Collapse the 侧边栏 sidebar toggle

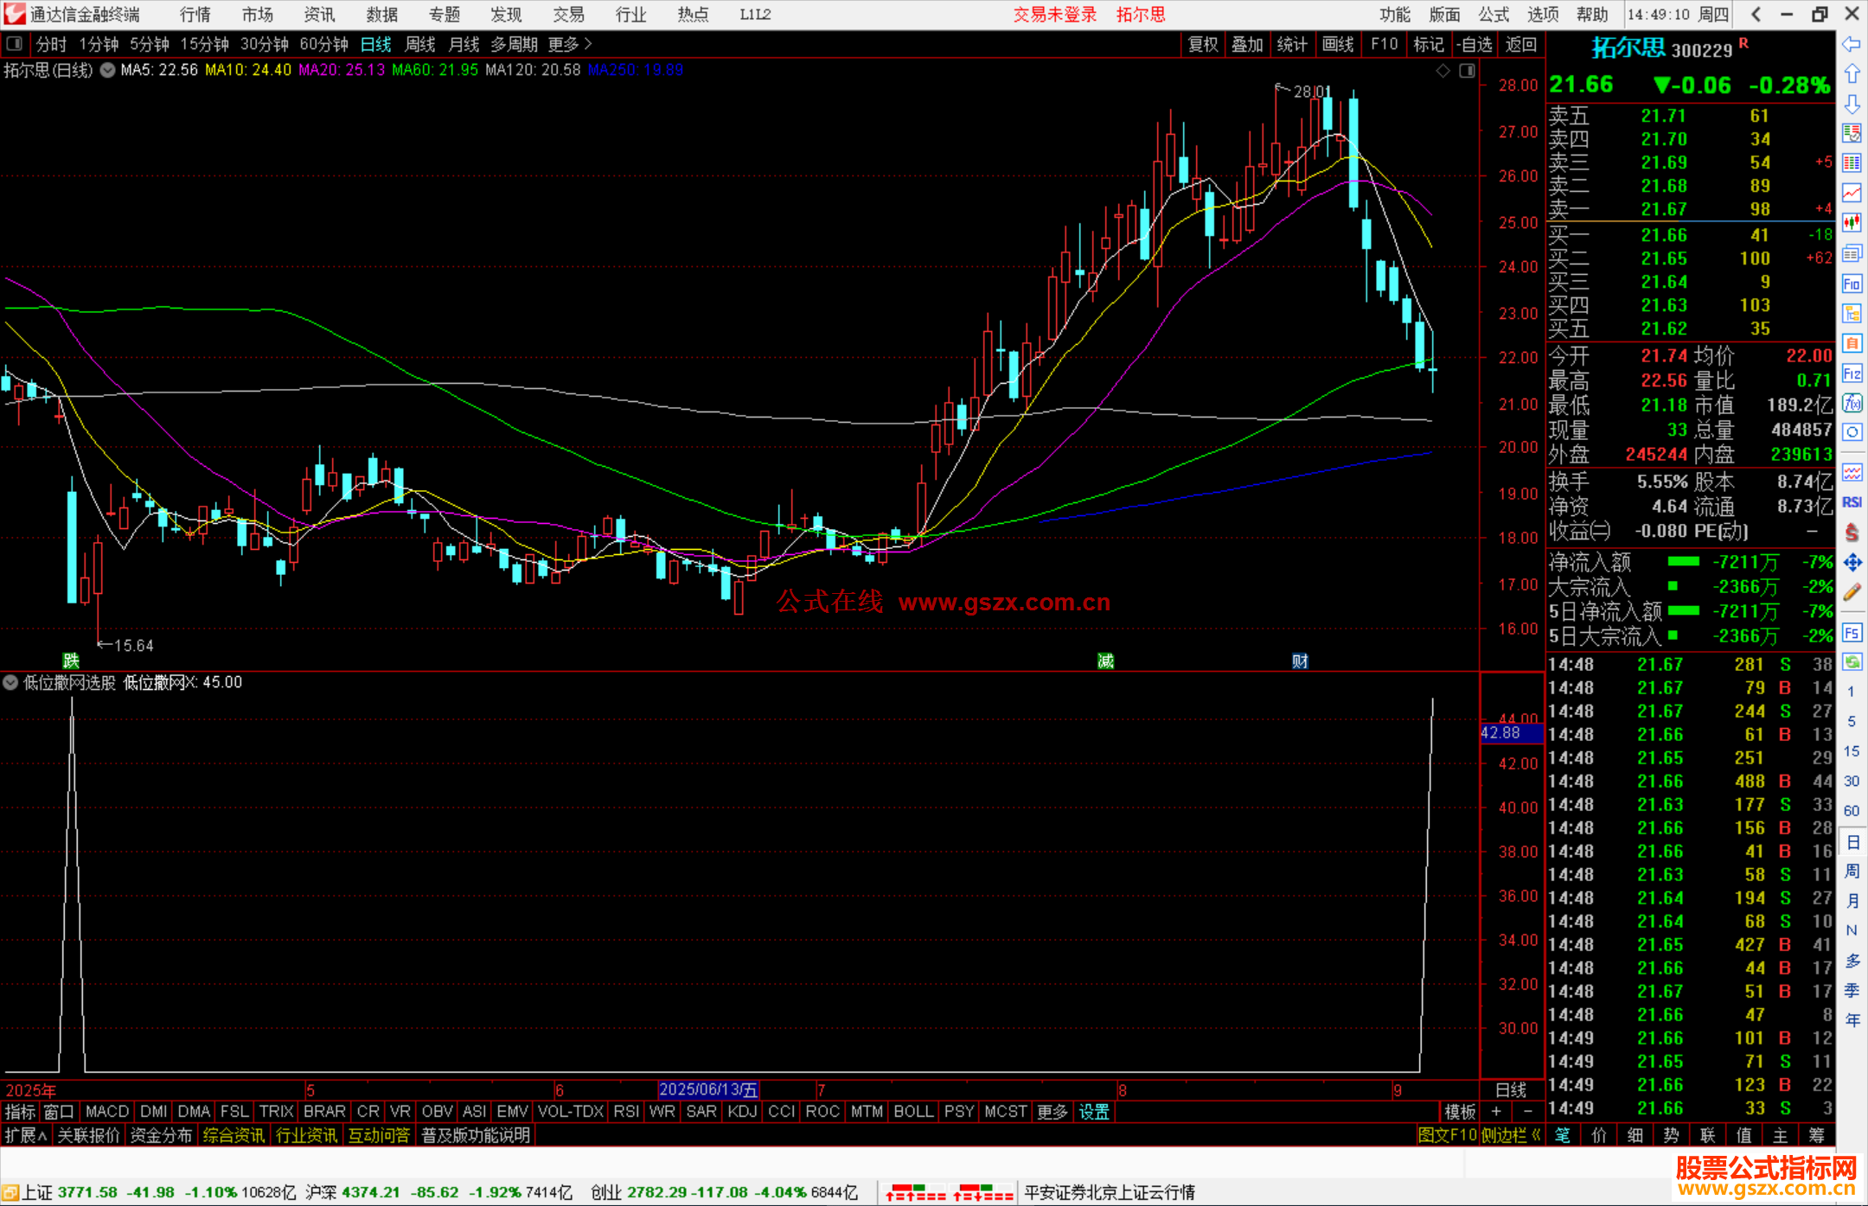(1511, 1135)
